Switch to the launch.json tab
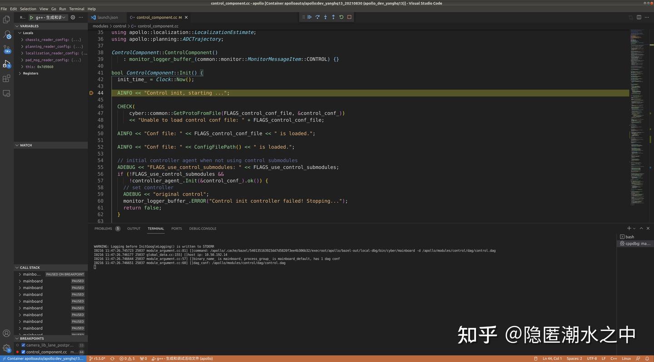The image size is (654, 362). 108,17
